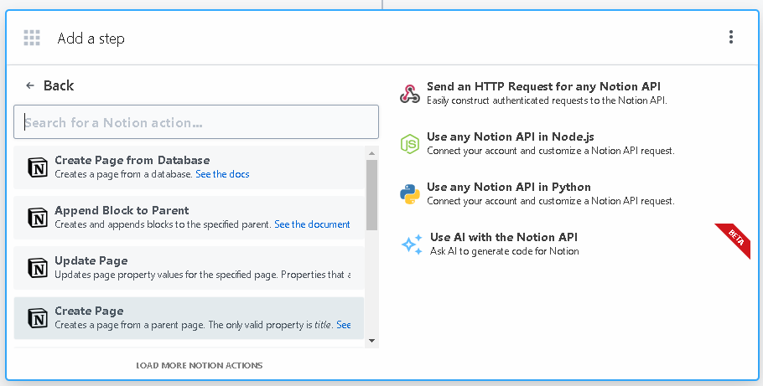Click the Node.js icon
The image size is (763, 386).
(410, 144)
